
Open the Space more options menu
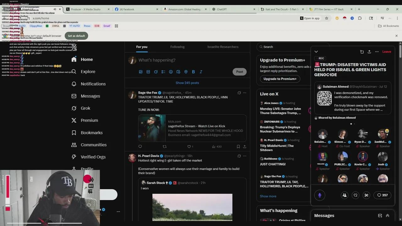(377, 52)
